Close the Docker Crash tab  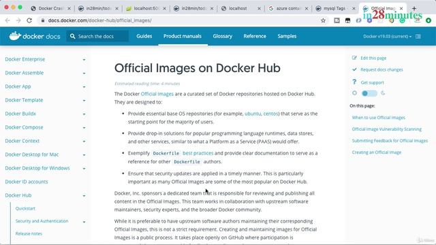click(69, 9)
